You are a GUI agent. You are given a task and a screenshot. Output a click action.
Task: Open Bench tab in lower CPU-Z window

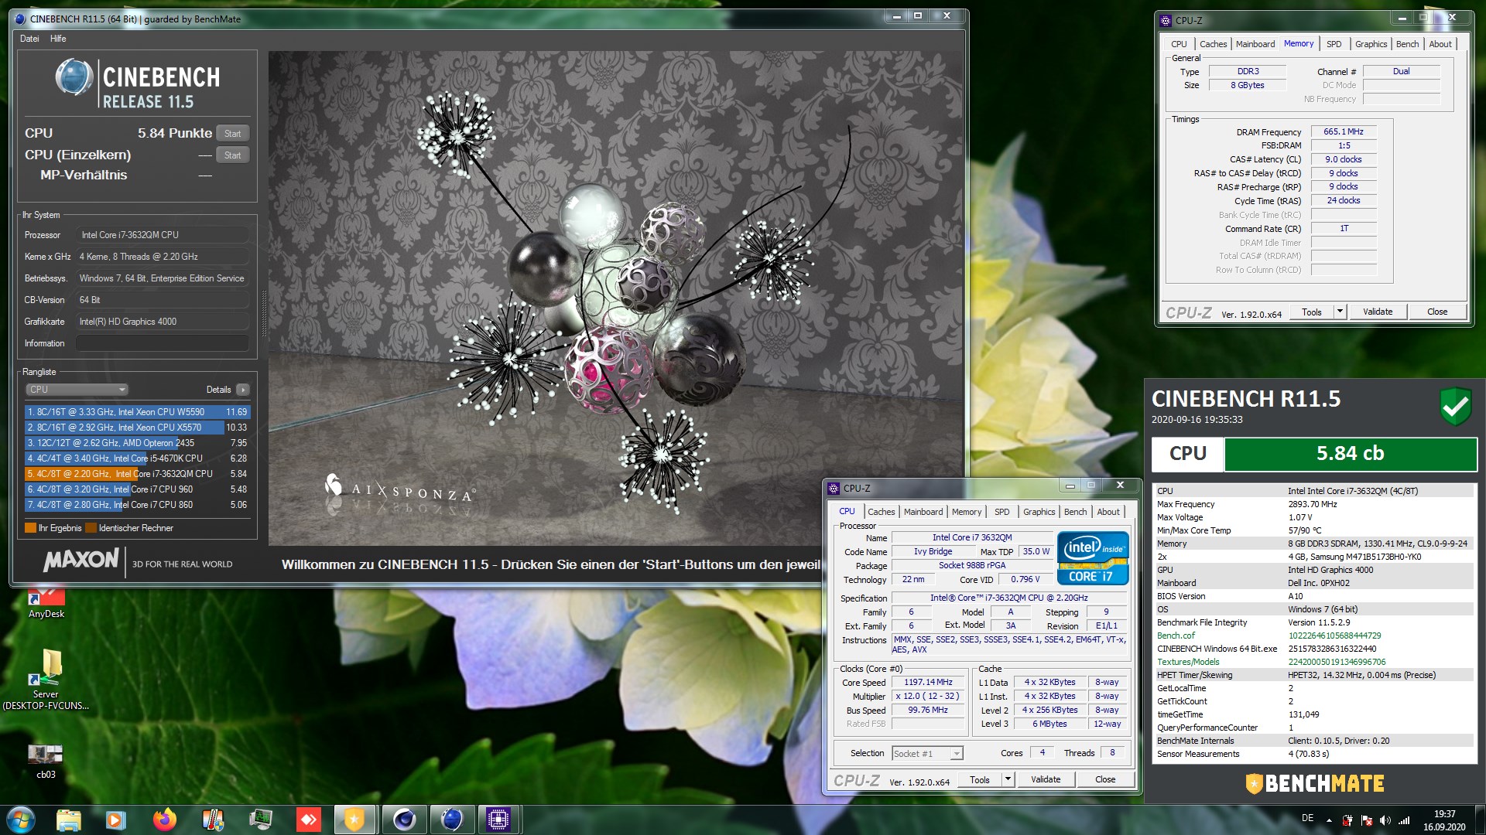[x=1075, y=512]
